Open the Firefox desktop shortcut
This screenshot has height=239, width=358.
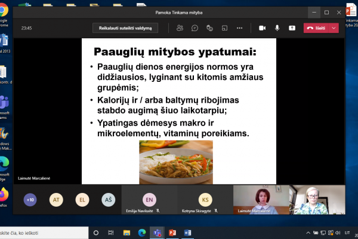(x=4, y=197)
